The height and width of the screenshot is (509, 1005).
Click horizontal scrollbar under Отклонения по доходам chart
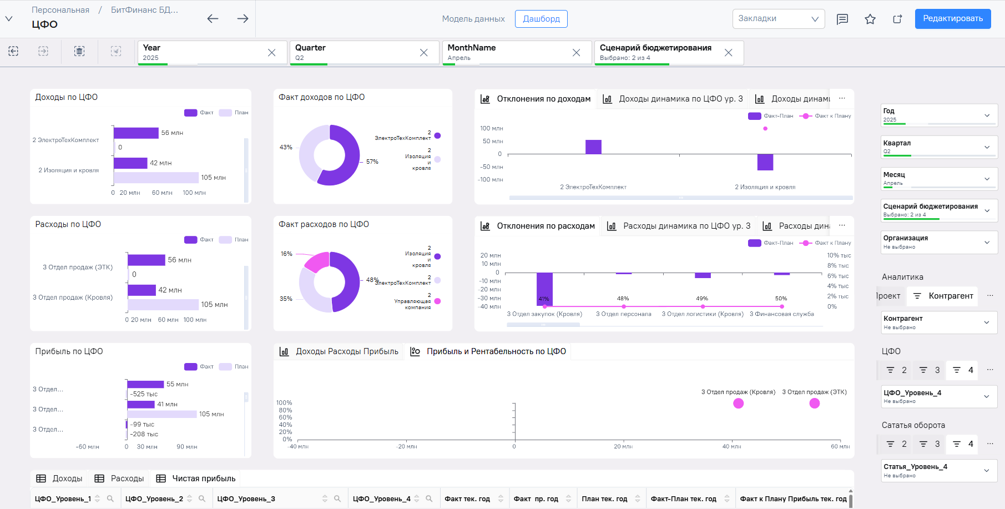point(680,198)
